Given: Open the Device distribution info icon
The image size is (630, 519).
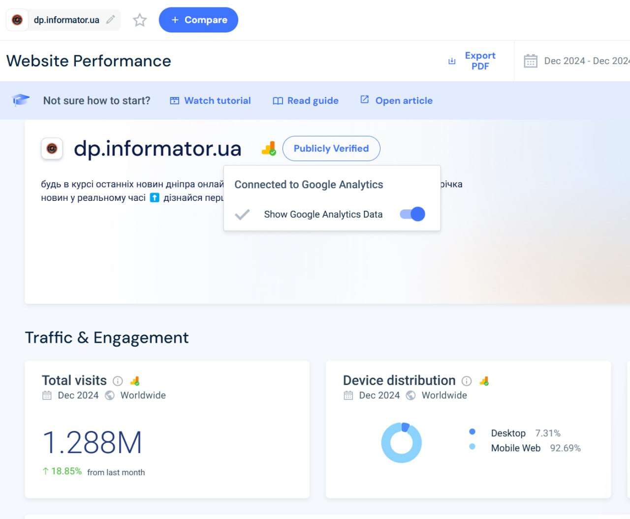Looking at the screenshot, I should pos(467,381).
